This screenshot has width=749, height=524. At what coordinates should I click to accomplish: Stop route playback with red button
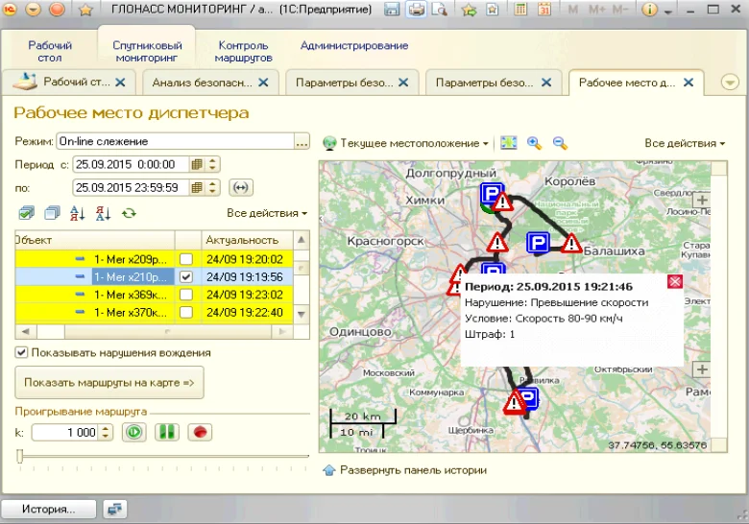[200, 432]
